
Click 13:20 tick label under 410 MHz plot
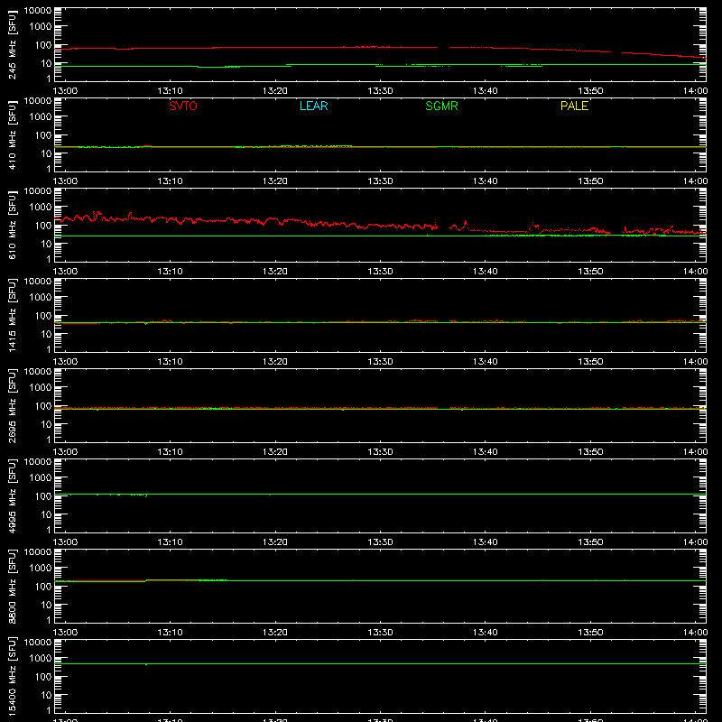(x=275, y=181)
